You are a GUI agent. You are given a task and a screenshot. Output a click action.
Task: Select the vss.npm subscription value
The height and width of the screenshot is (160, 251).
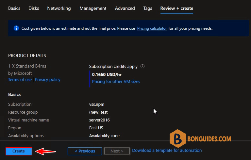(96, 104)
